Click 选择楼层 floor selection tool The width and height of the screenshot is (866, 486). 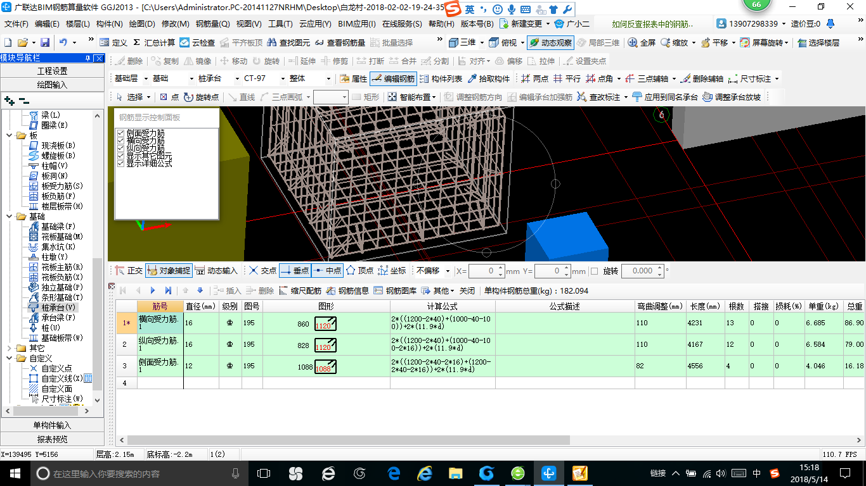coord(818,42)
